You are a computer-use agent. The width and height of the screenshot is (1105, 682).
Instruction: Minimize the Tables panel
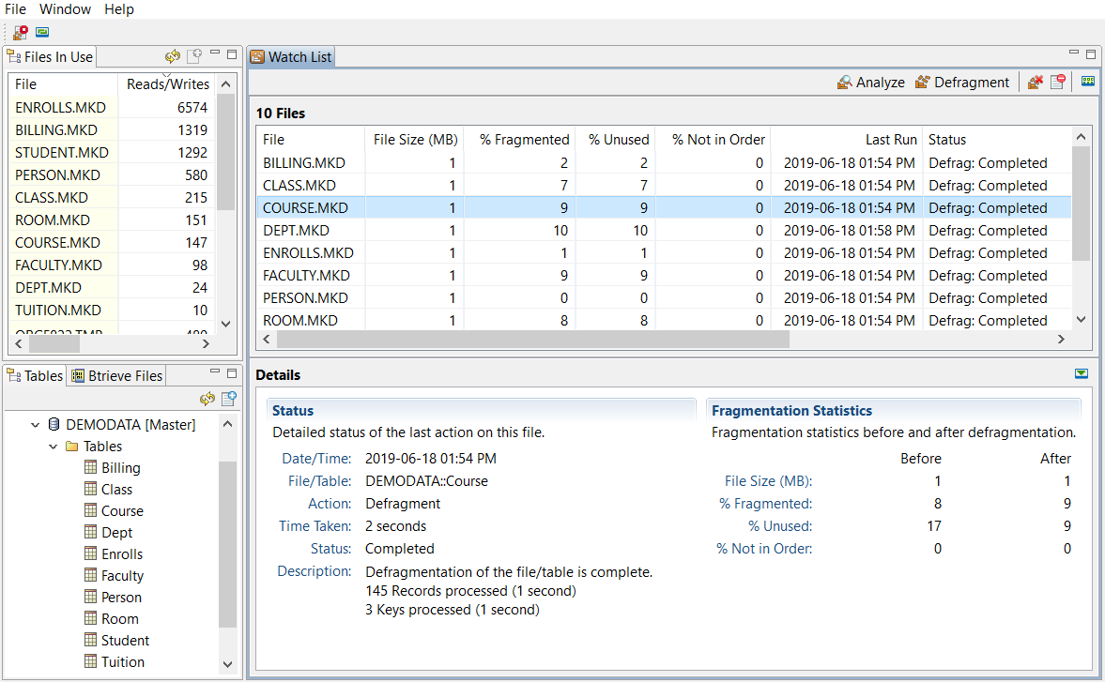[215, 371]
